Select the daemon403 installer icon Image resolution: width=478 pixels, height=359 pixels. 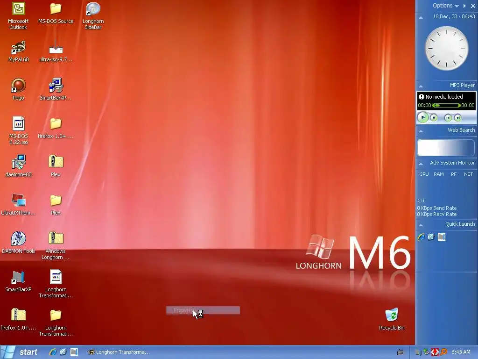click(18, 162)
